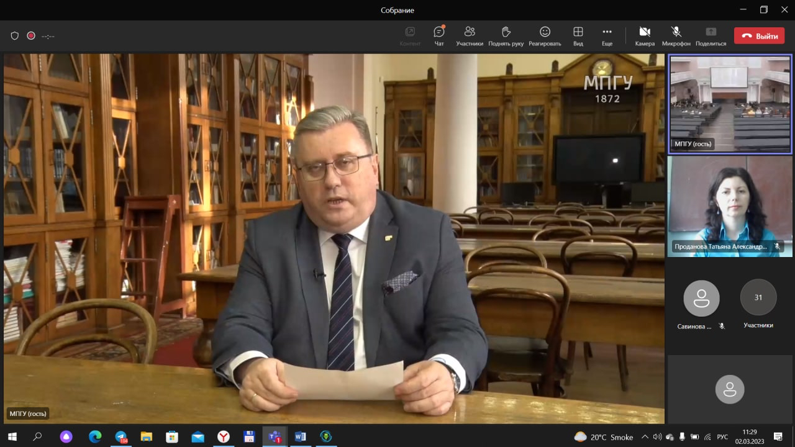Open the Вид (view) layout dropdown
Screen dimensions: 795x447
(578, 35)
